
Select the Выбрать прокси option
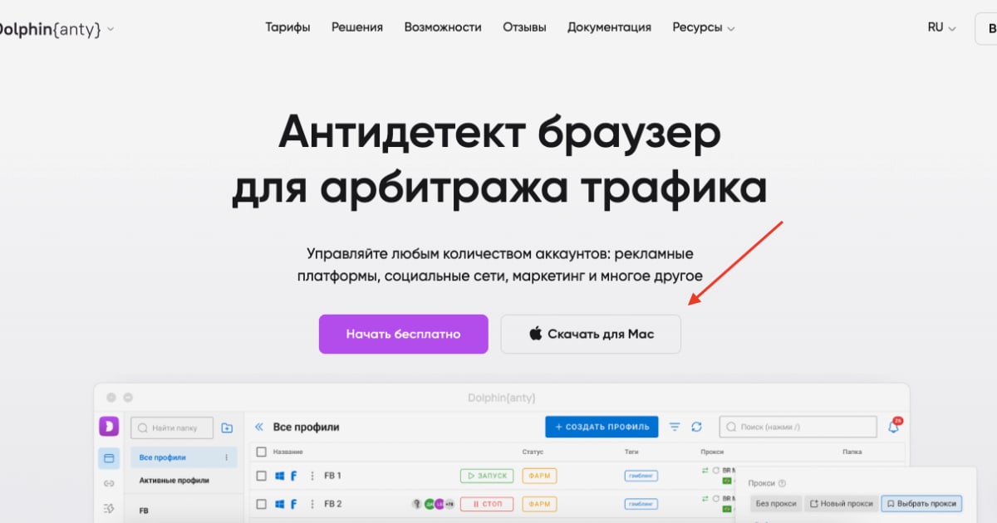tap(921, 503)
